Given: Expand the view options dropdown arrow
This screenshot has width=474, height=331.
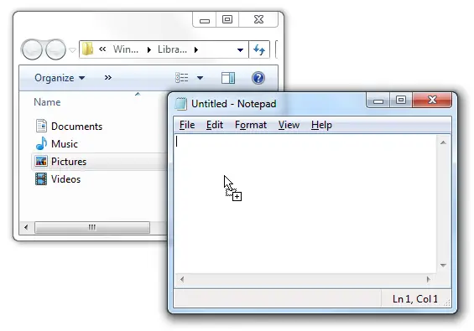Looking at the screenshot, I should point(200,78).
